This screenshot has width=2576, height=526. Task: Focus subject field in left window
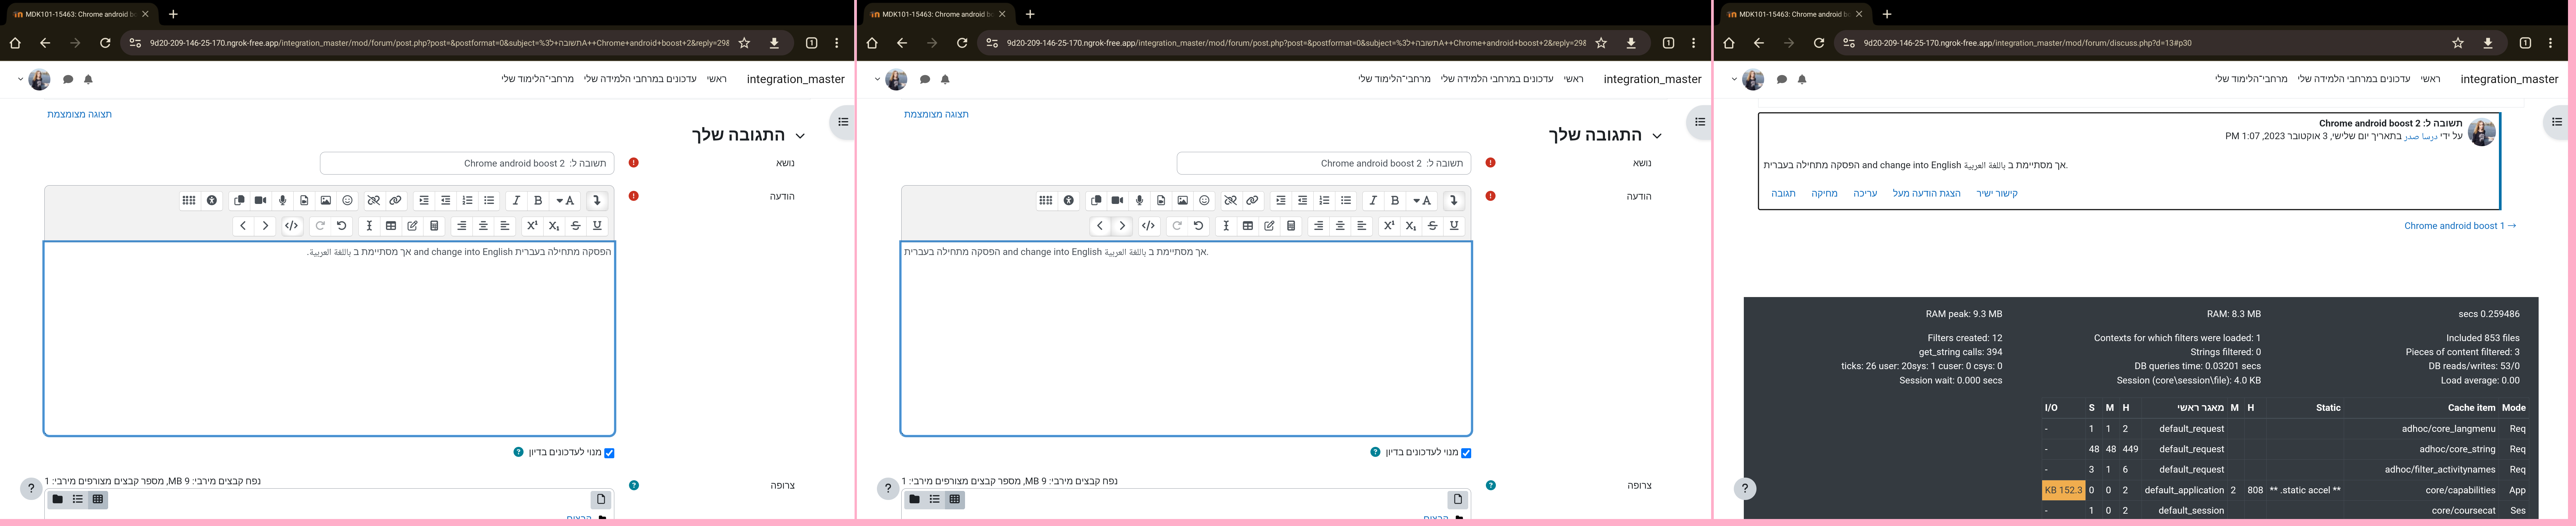[x=467, y=163]
